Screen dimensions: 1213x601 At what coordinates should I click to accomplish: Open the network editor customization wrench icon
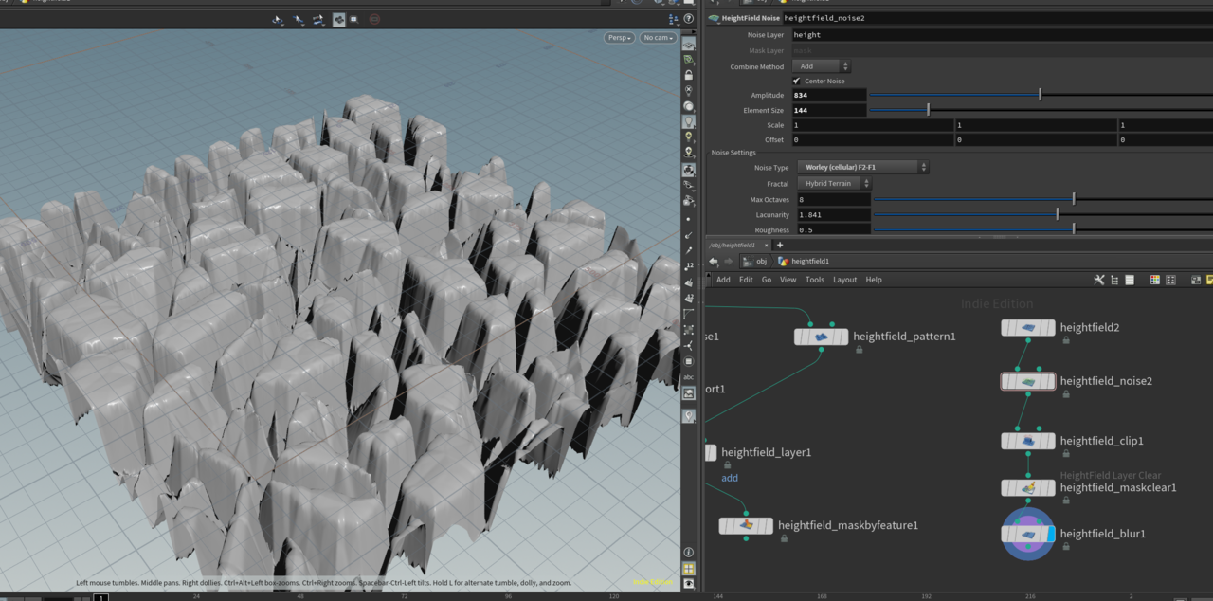(1097, 280)
